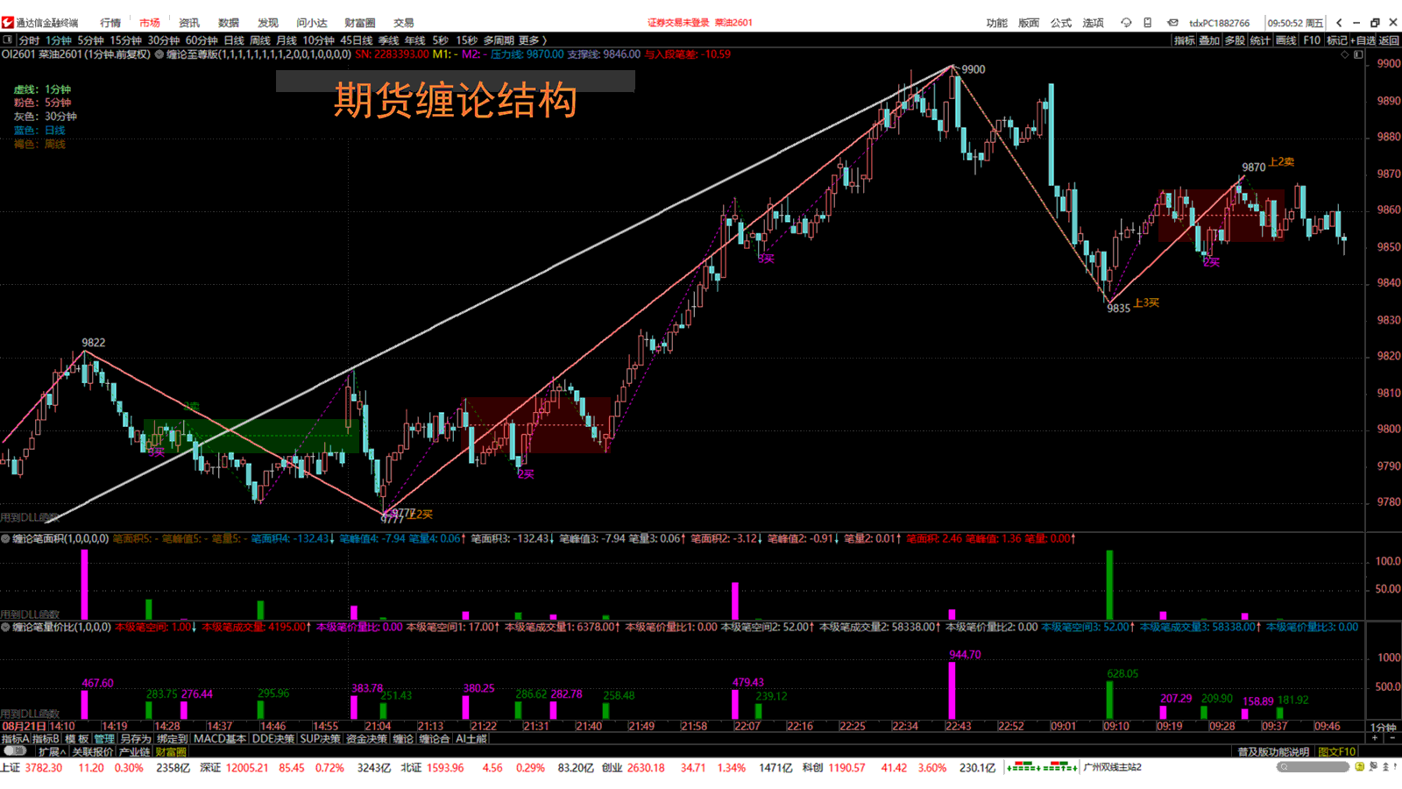The image size is (1402, 789).
Task: Click the +自选 add to watchlist button
Action: pos(1363,40)
